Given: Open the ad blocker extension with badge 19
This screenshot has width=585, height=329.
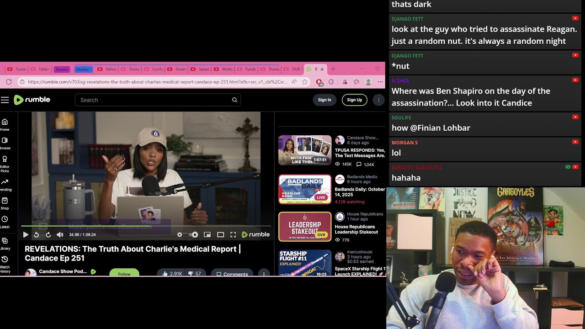Looking at the screenshot, I should click(x=319, y=82).
